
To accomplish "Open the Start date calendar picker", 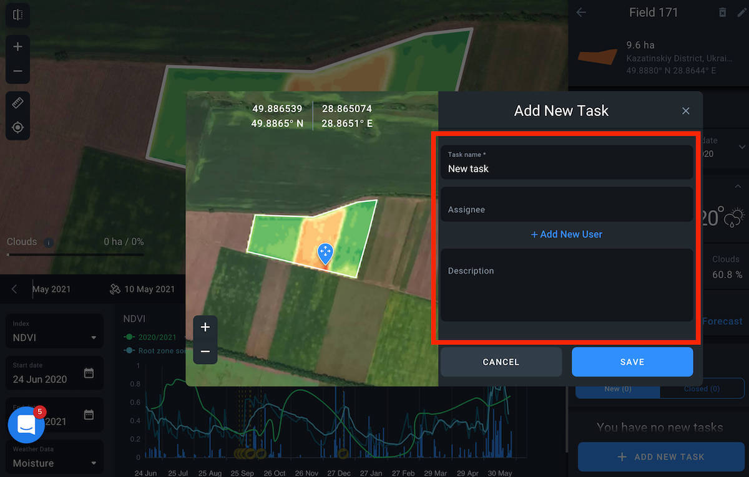I will [x=88, y=372].
